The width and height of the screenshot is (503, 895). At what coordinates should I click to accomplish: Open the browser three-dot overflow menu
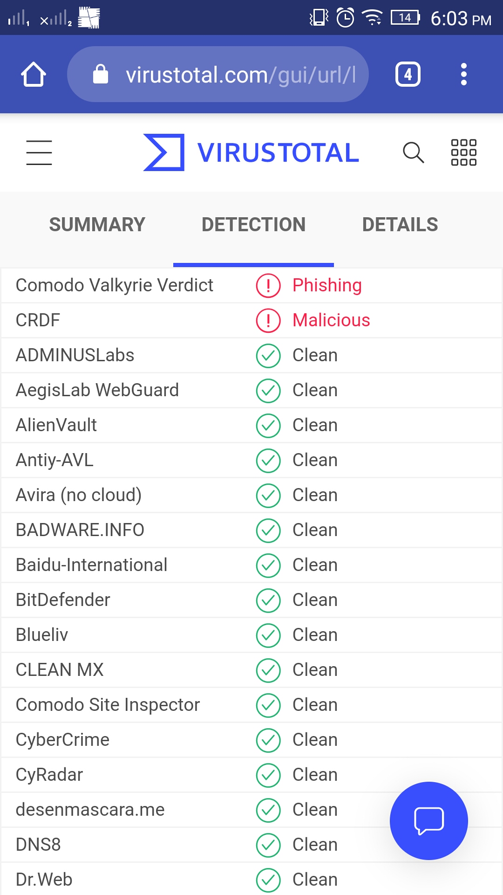463,74
